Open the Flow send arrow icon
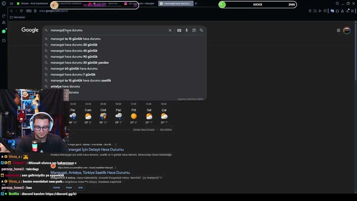Screen dimensions: 357x201 point(320,11)
